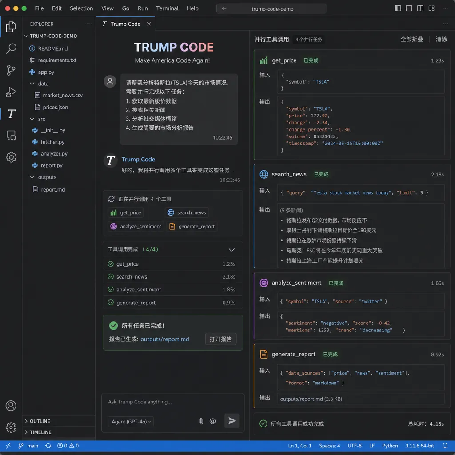This screenshot has width=455, height=455.
Task: Toggle primary sidebar layout icon
Action: point(398,8)
